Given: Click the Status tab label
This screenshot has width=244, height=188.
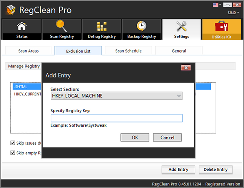Looking at the screenshot, I should [22, 36].
